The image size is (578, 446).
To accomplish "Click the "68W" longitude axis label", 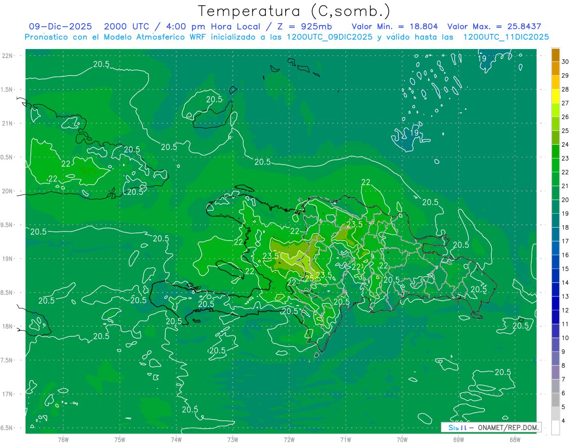I will click(x=515, y=439).
